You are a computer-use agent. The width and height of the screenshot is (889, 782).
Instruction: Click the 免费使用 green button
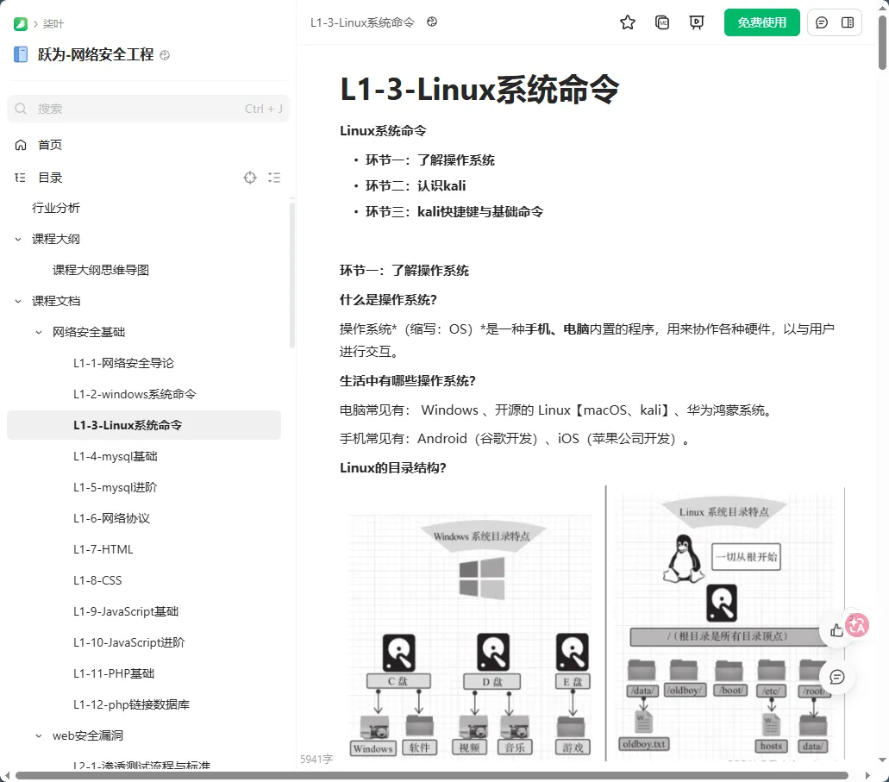pos(761,22)
